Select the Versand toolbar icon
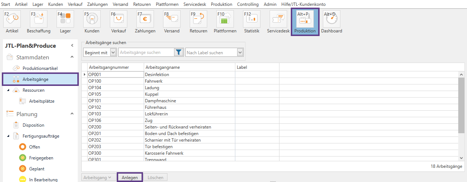The image size is (467, 182). 171,19
